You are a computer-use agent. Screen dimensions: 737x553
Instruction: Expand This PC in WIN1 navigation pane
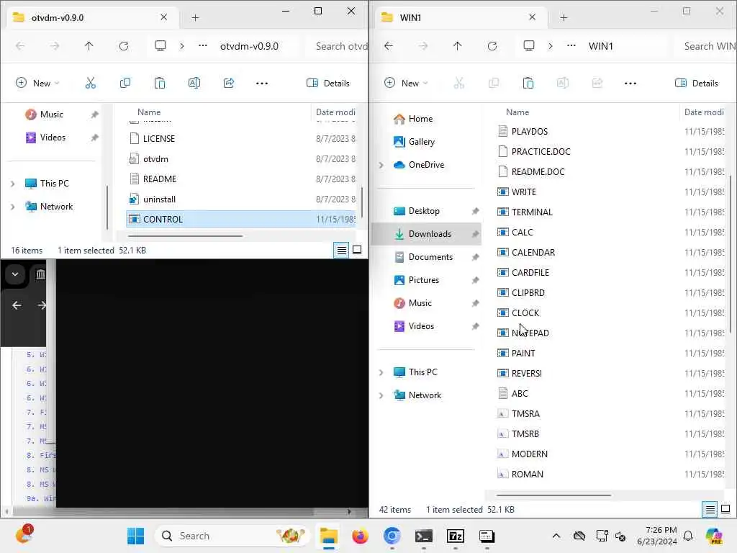tap(381, 372)
